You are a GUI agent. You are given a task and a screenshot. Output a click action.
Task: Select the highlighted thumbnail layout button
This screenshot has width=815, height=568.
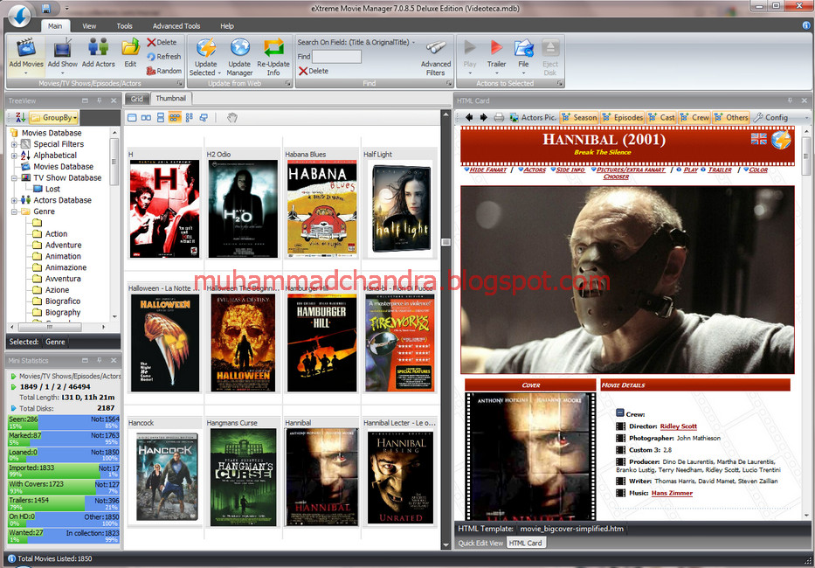175,118
